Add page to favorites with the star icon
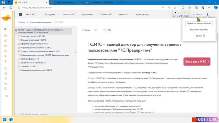The height and width of the screenshot is (123, 219). (175, 8)
